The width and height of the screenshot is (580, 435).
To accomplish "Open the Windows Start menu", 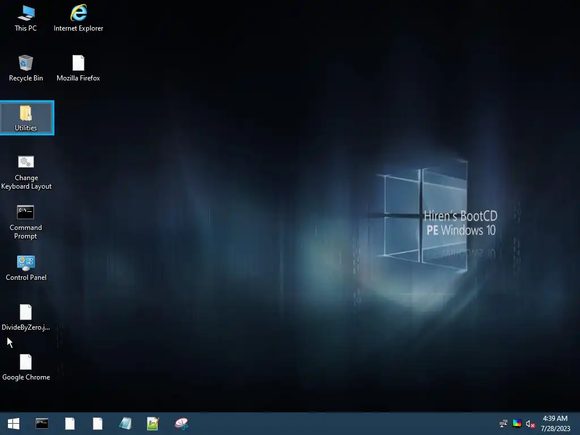I will [14, 424].
